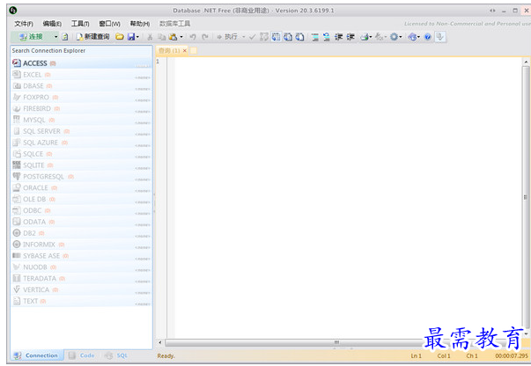Open the 执行 execute dropdown arrow
The width and height of the screenshot is (531, 366).
click(x=243, y=37)
